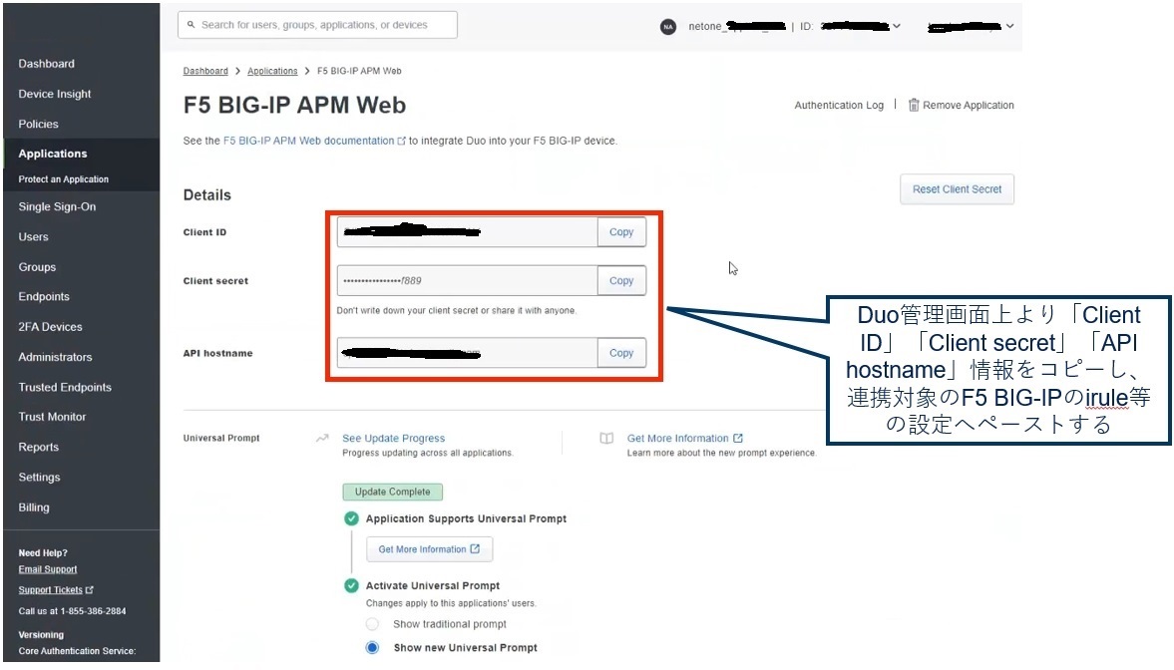Image resolution: width=1174 pixels, height=670 pixels.
Task: Click green check beside Activate Universal Prompt
Action: (351, 585)
